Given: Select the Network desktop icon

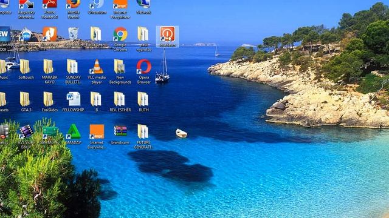Looking at the screenshot, I should [143, 7].
